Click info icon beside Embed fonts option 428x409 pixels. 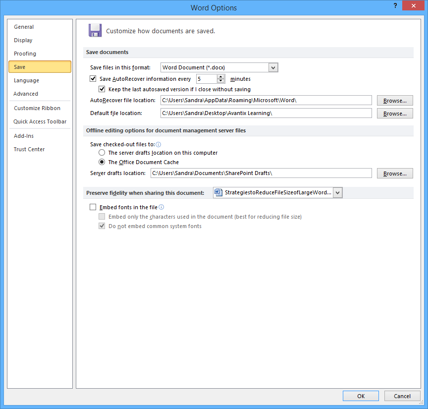[x=161, y=207]
